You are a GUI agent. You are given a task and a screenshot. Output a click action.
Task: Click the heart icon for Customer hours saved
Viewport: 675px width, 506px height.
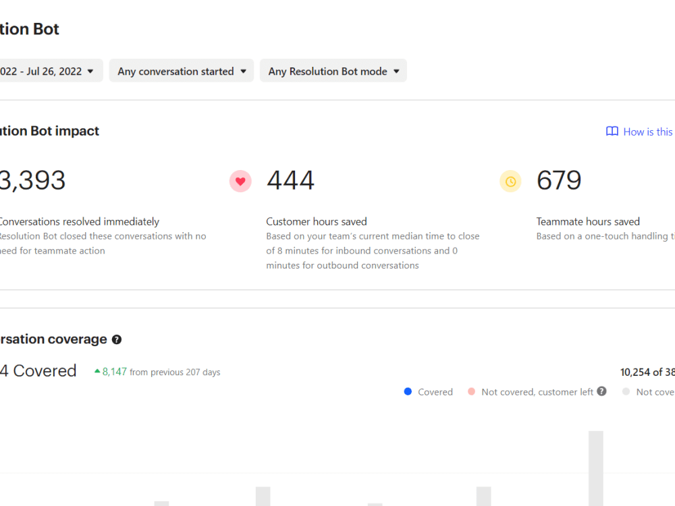240,181
